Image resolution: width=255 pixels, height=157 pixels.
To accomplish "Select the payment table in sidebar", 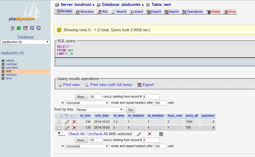I will coord(12,68).
